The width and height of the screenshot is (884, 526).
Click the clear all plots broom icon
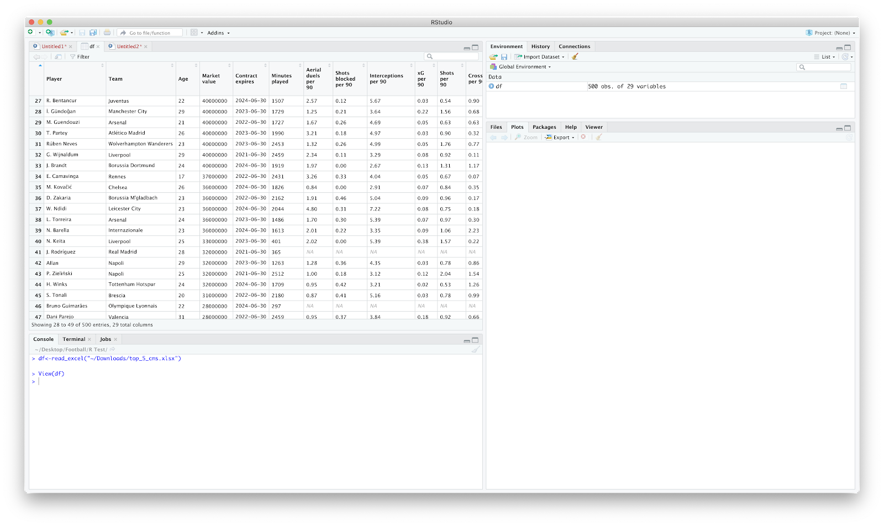(599, 137)
